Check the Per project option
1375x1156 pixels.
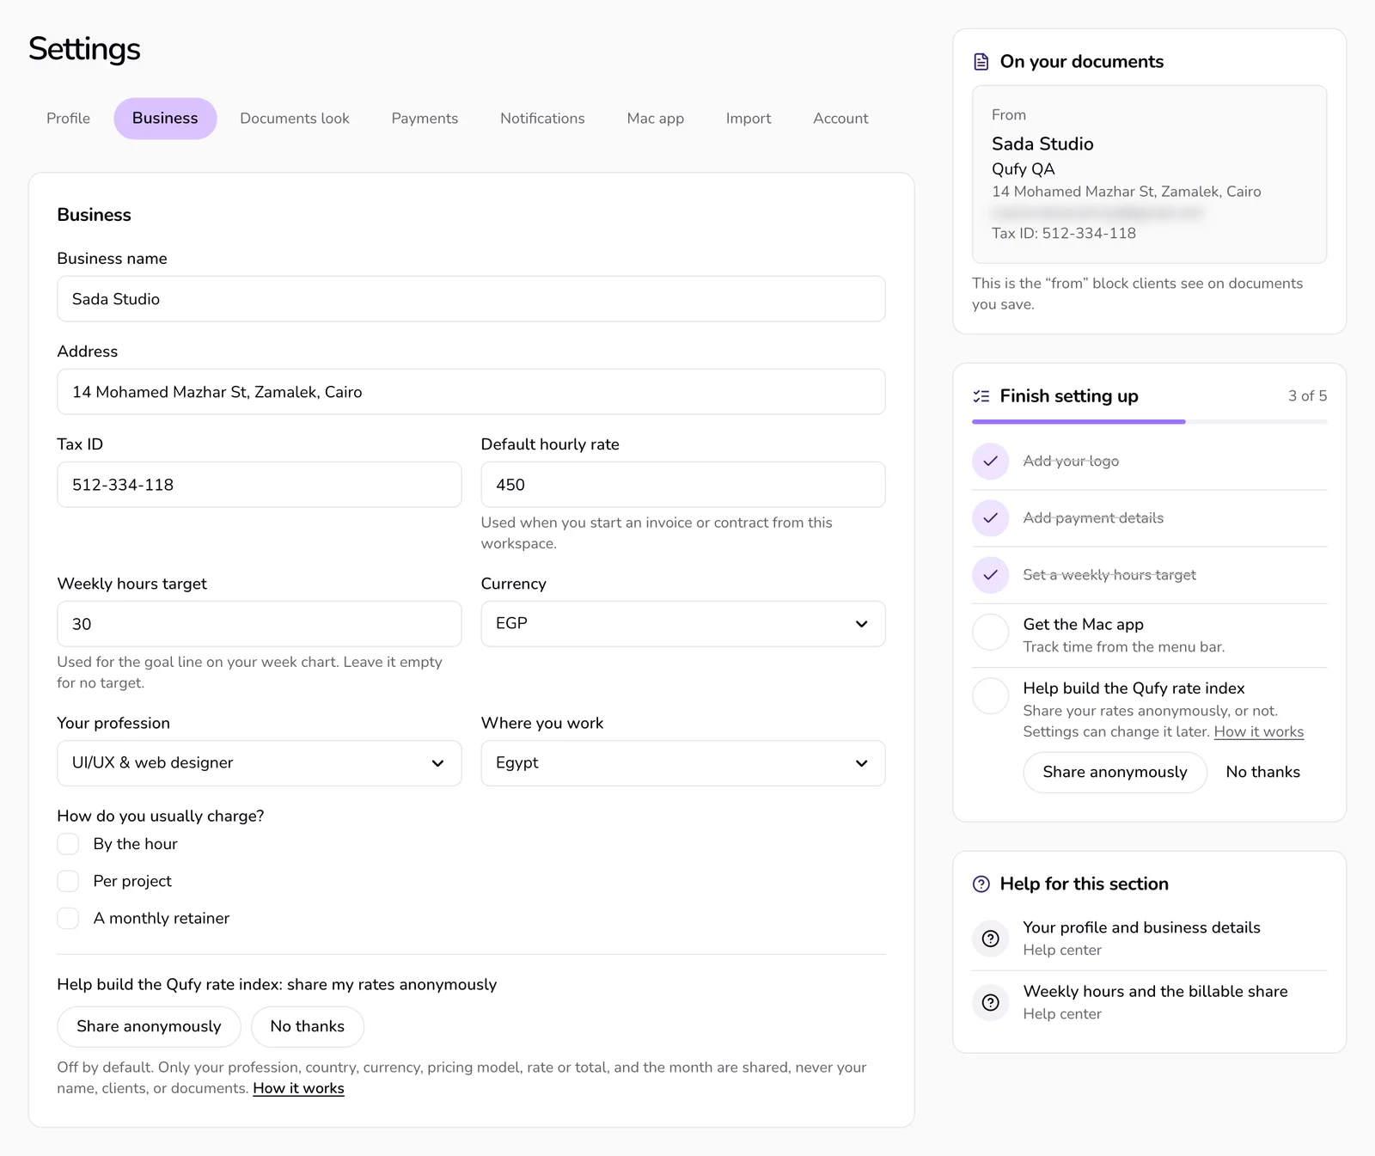click(68, 881)
